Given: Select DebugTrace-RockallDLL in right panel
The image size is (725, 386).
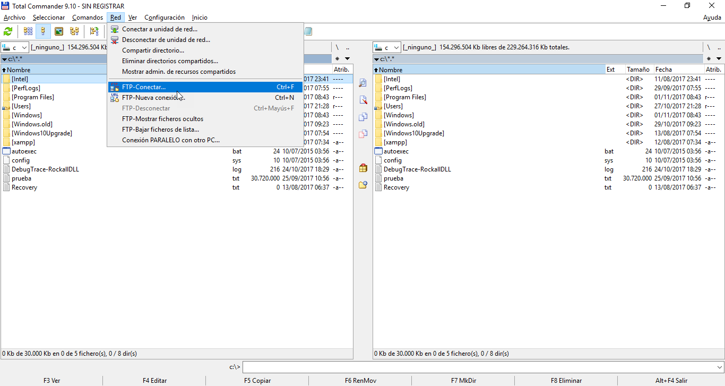Looking at the screenshot, I should point(417,169).
